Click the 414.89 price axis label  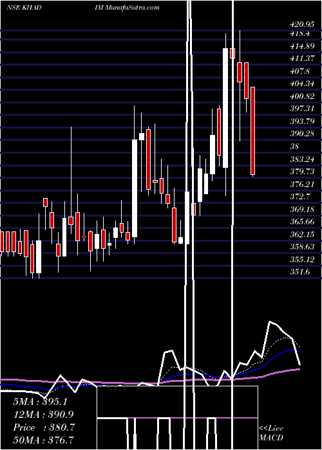click(301, 46)
